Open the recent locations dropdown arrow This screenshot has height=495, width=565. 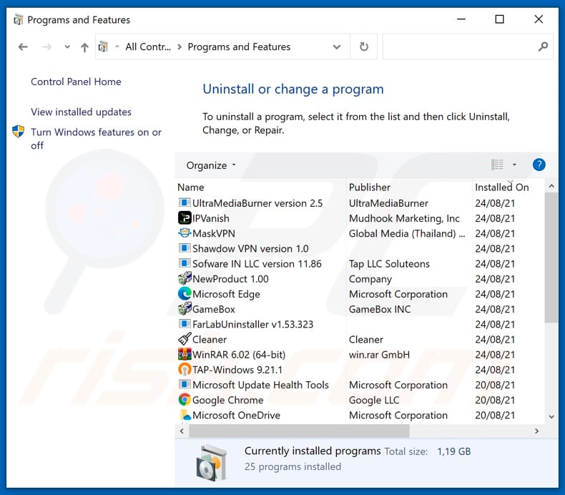pyautogui.click(x=67, y=47)
